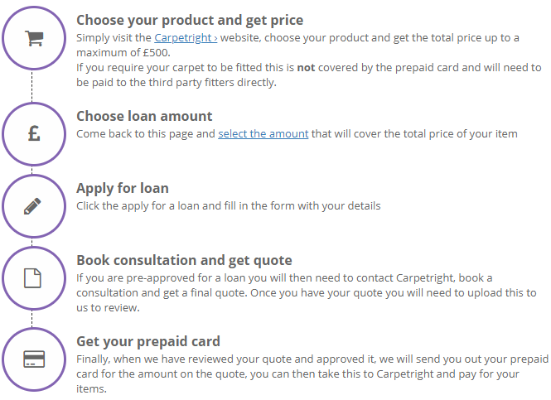Click the pre-approved loan consultation paragraph
The width and height of the screenshot is (551, 400).
tap(307, 292)
